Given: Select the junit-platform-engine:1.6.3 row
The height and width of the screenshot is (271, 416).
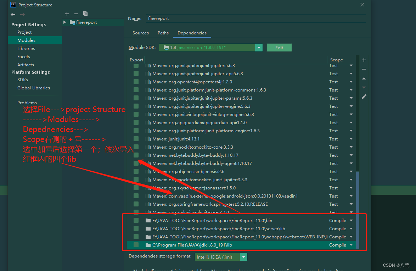Looking at the screenshot, I should (x=241, y=131).
